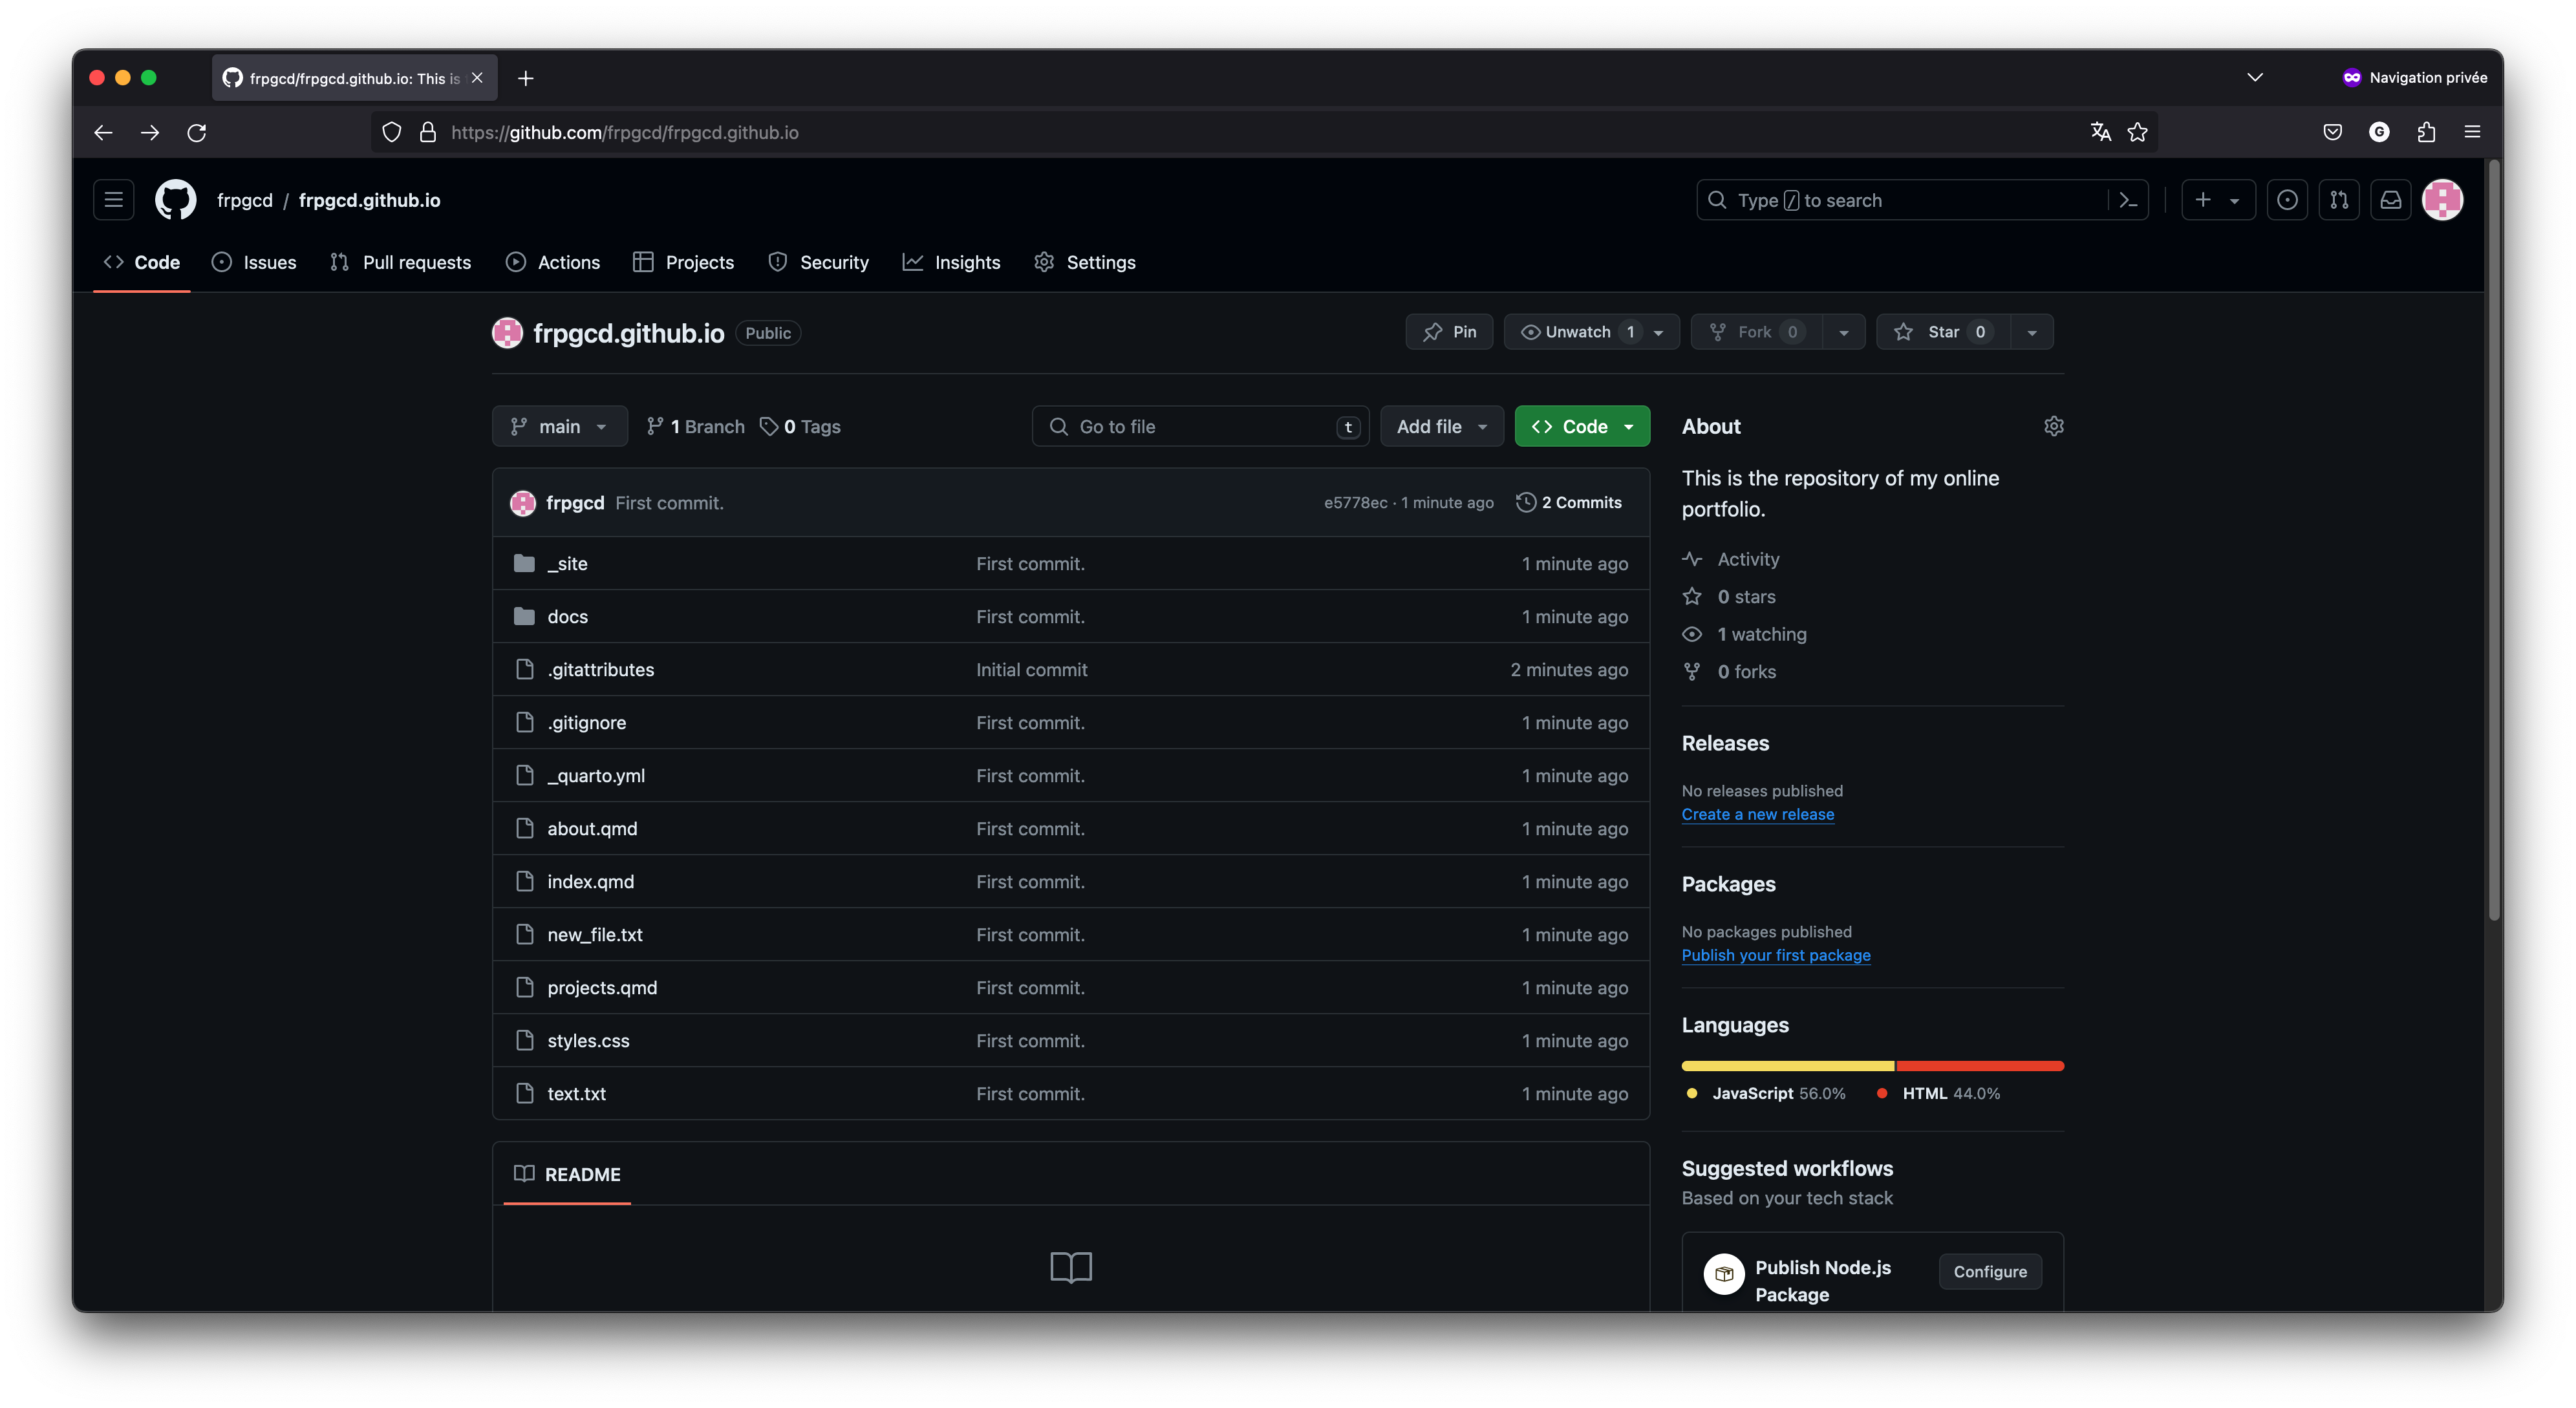This screenshot has height=1408, width=2576.
Task: Pin this repository to profile
Action: click(1449, 332)
